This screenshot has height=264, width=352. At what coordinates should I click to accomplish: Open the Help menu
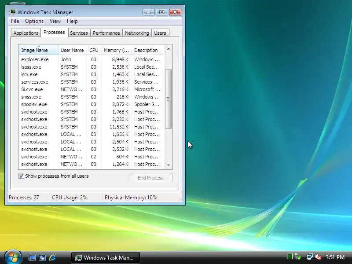[72, 21]
